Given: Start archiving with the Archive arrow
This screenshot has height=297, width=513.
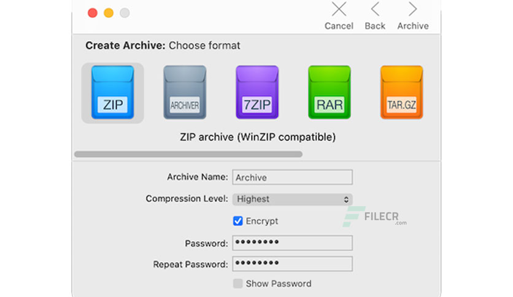Looking at the screenshot, I should tap(413, 15).
